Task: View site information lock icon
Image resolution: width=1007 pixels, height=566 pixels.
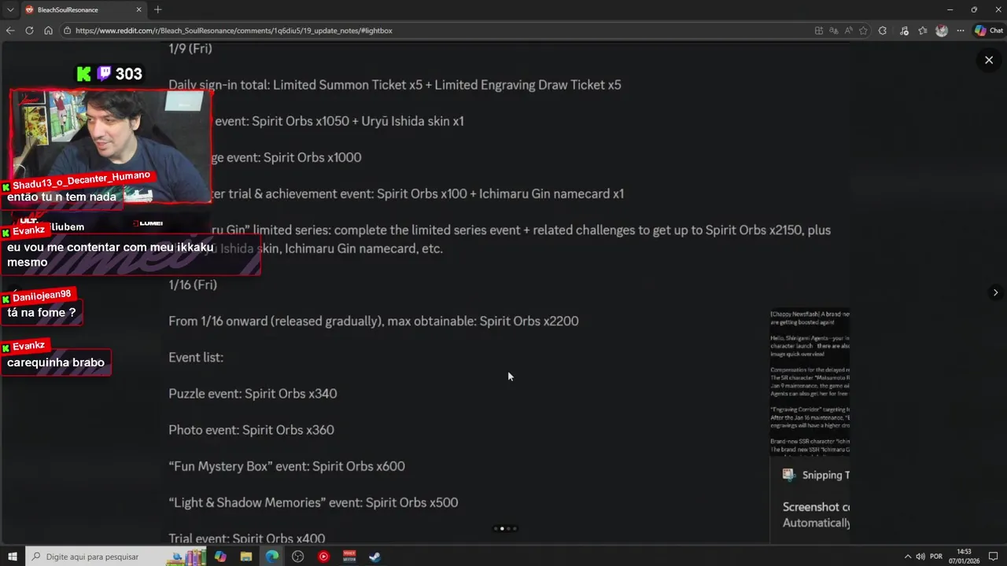Action: (68, 31)
